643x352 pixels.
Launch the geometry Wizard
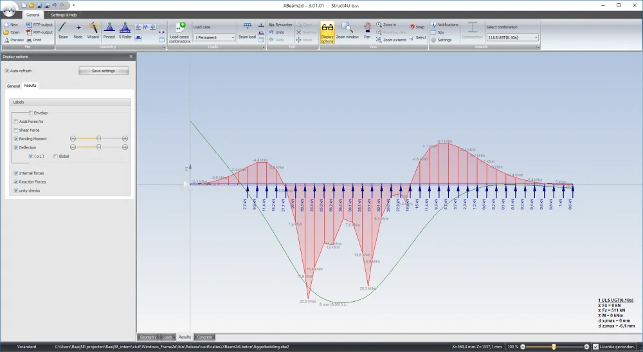(x=93, y=31)
